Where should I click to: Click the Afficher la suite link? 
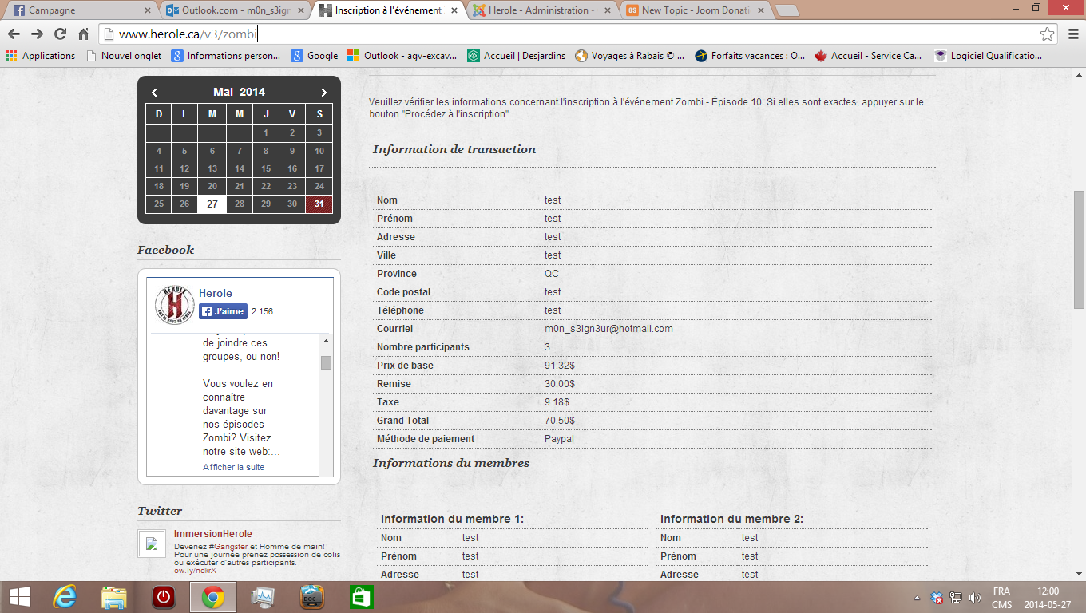233,467
